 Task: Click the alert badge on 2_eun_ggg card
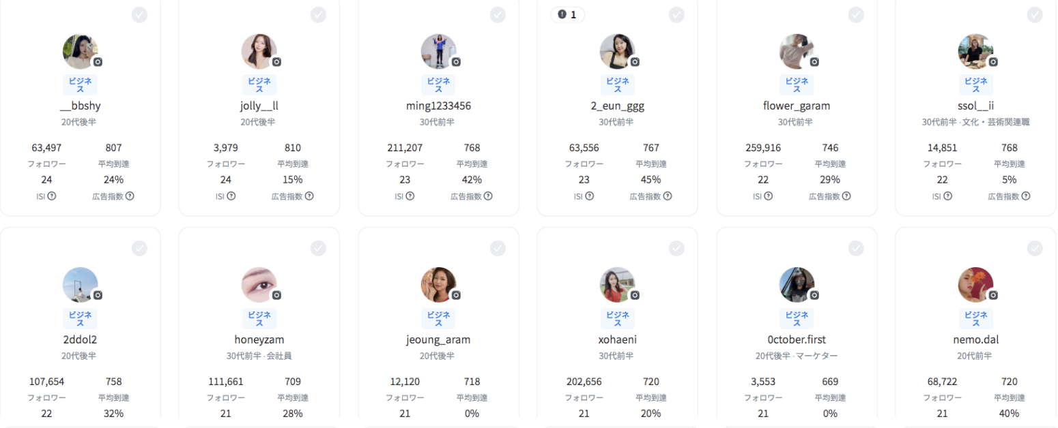[x=567, y=14]
